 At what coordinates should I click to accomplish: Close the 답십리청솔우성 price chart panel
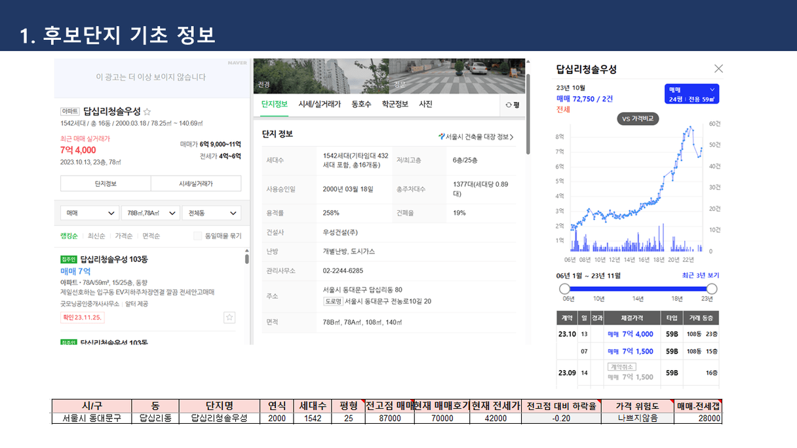click(x=718, y=69)
